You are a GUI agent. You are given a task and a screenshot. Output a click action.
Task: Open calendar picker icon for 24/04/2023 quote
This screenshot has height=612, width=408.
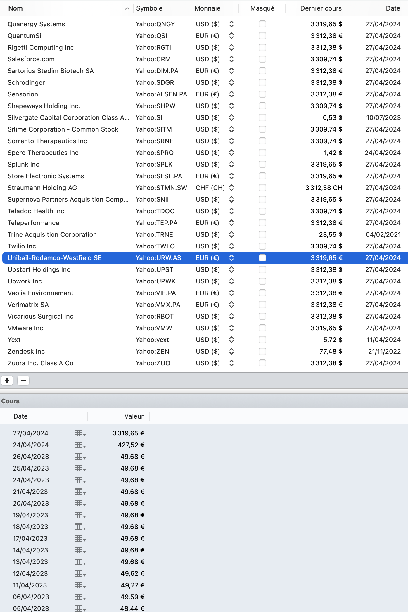[80, 480]
